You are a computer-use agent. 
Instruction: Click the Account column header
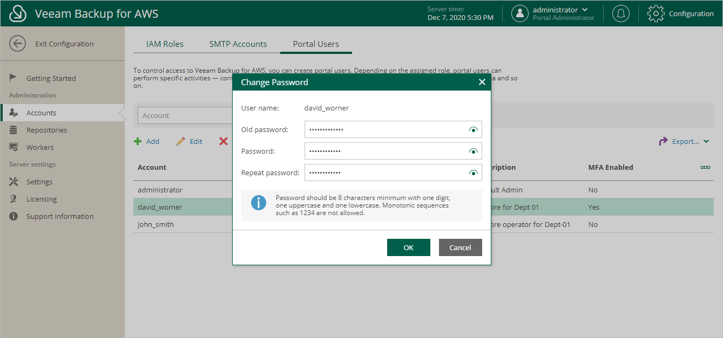pyautogui.click(x=152, y=167)
